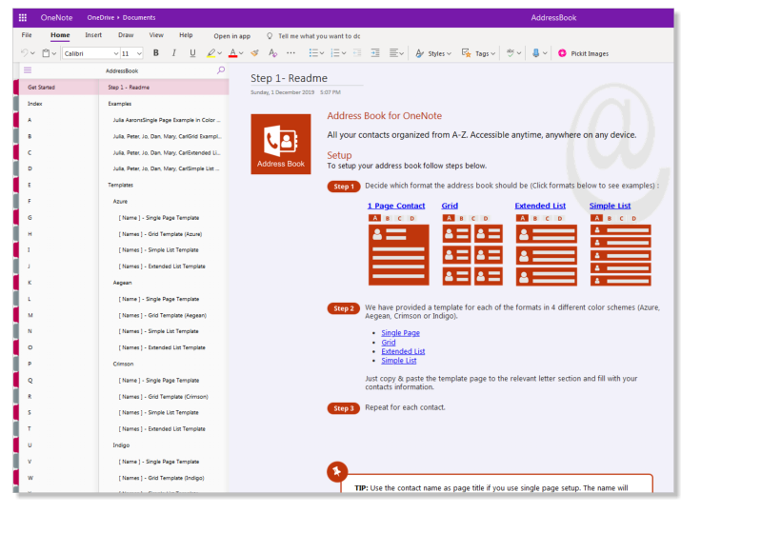This screenshot has width=781, height=533.
Task: Click the Tell me what you want field
Action: [319, 36]
